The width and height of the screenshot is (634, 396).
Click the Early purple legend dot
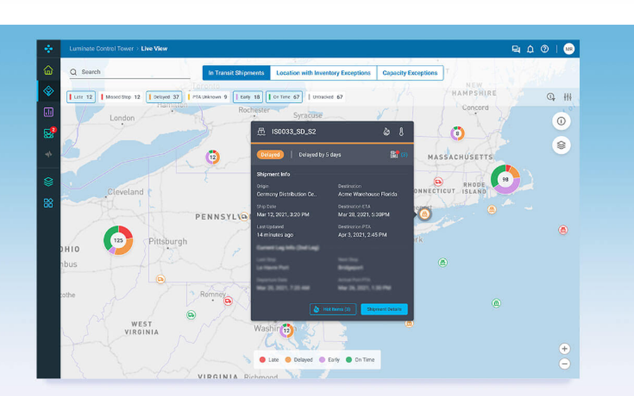click(322, 360)
